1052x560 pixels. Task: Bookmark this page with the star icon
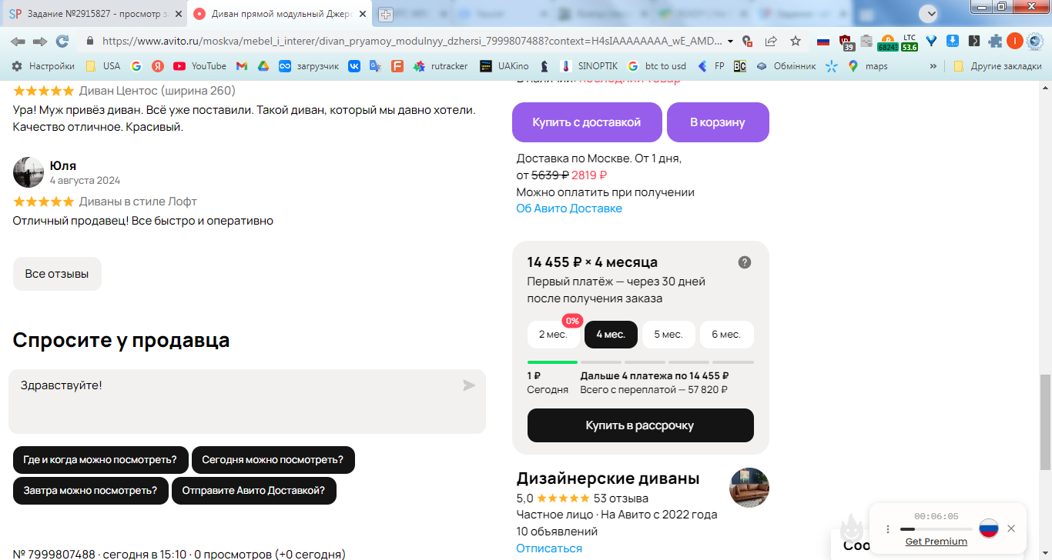click(x=796, y=42)
